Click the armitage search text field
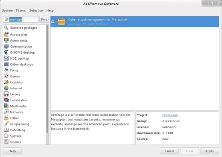 click(x=20, y=19)
